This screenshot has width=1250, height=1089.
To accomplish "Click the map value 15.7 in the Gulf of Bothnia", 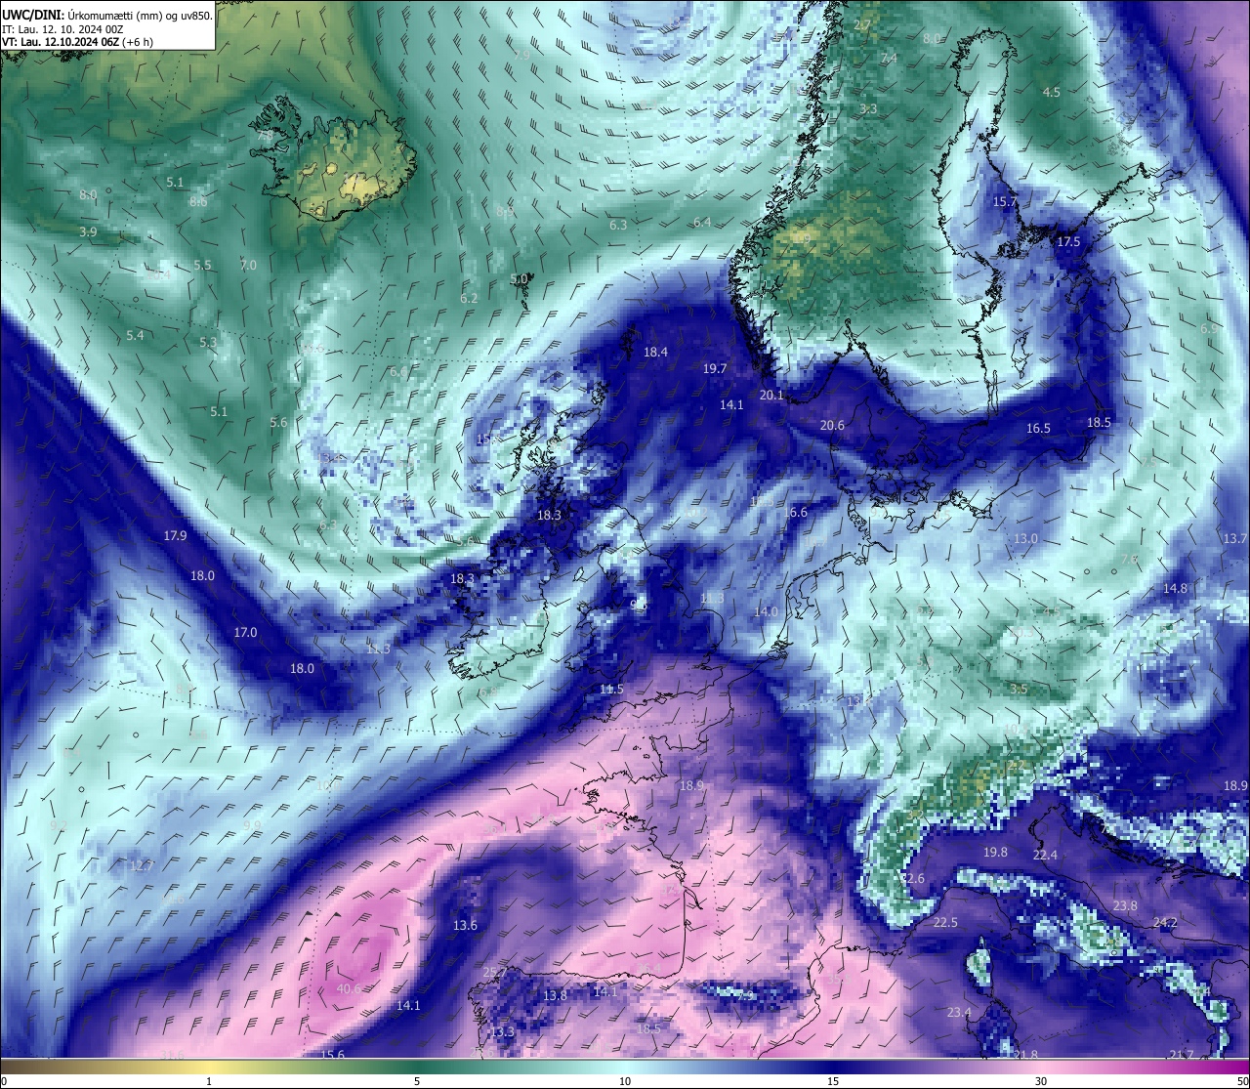I will (x=1005, y=201).
